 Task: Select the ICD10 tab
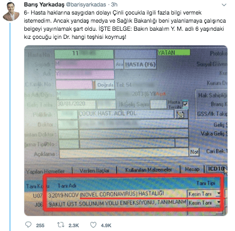[217, 169]
